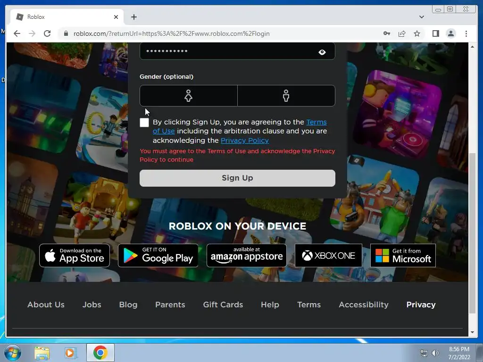This screenshot has height=362, width=483.
Task: Expand the tab search dropdown arrow
Action: (x=422, y=17)
